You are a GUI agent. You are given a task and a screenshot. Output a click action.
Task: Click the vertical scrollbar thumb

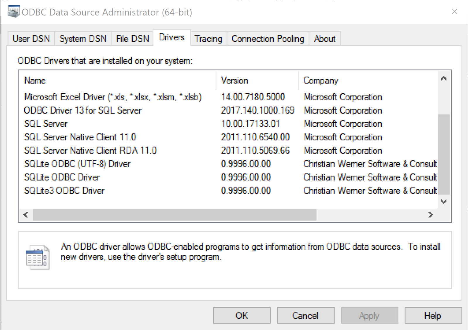pos(444,154)
